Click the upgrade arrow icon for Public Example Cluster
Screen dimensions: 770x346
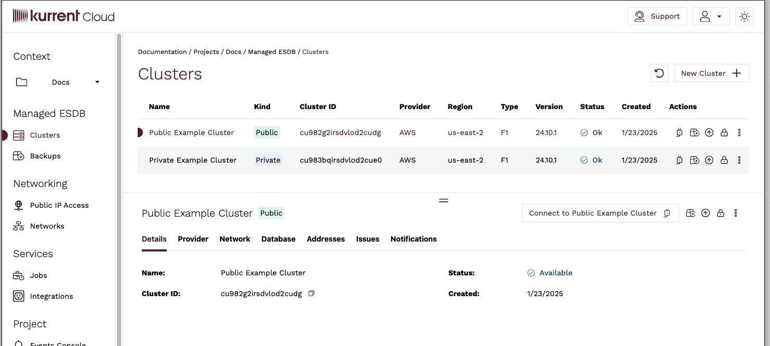coord(709,132)
